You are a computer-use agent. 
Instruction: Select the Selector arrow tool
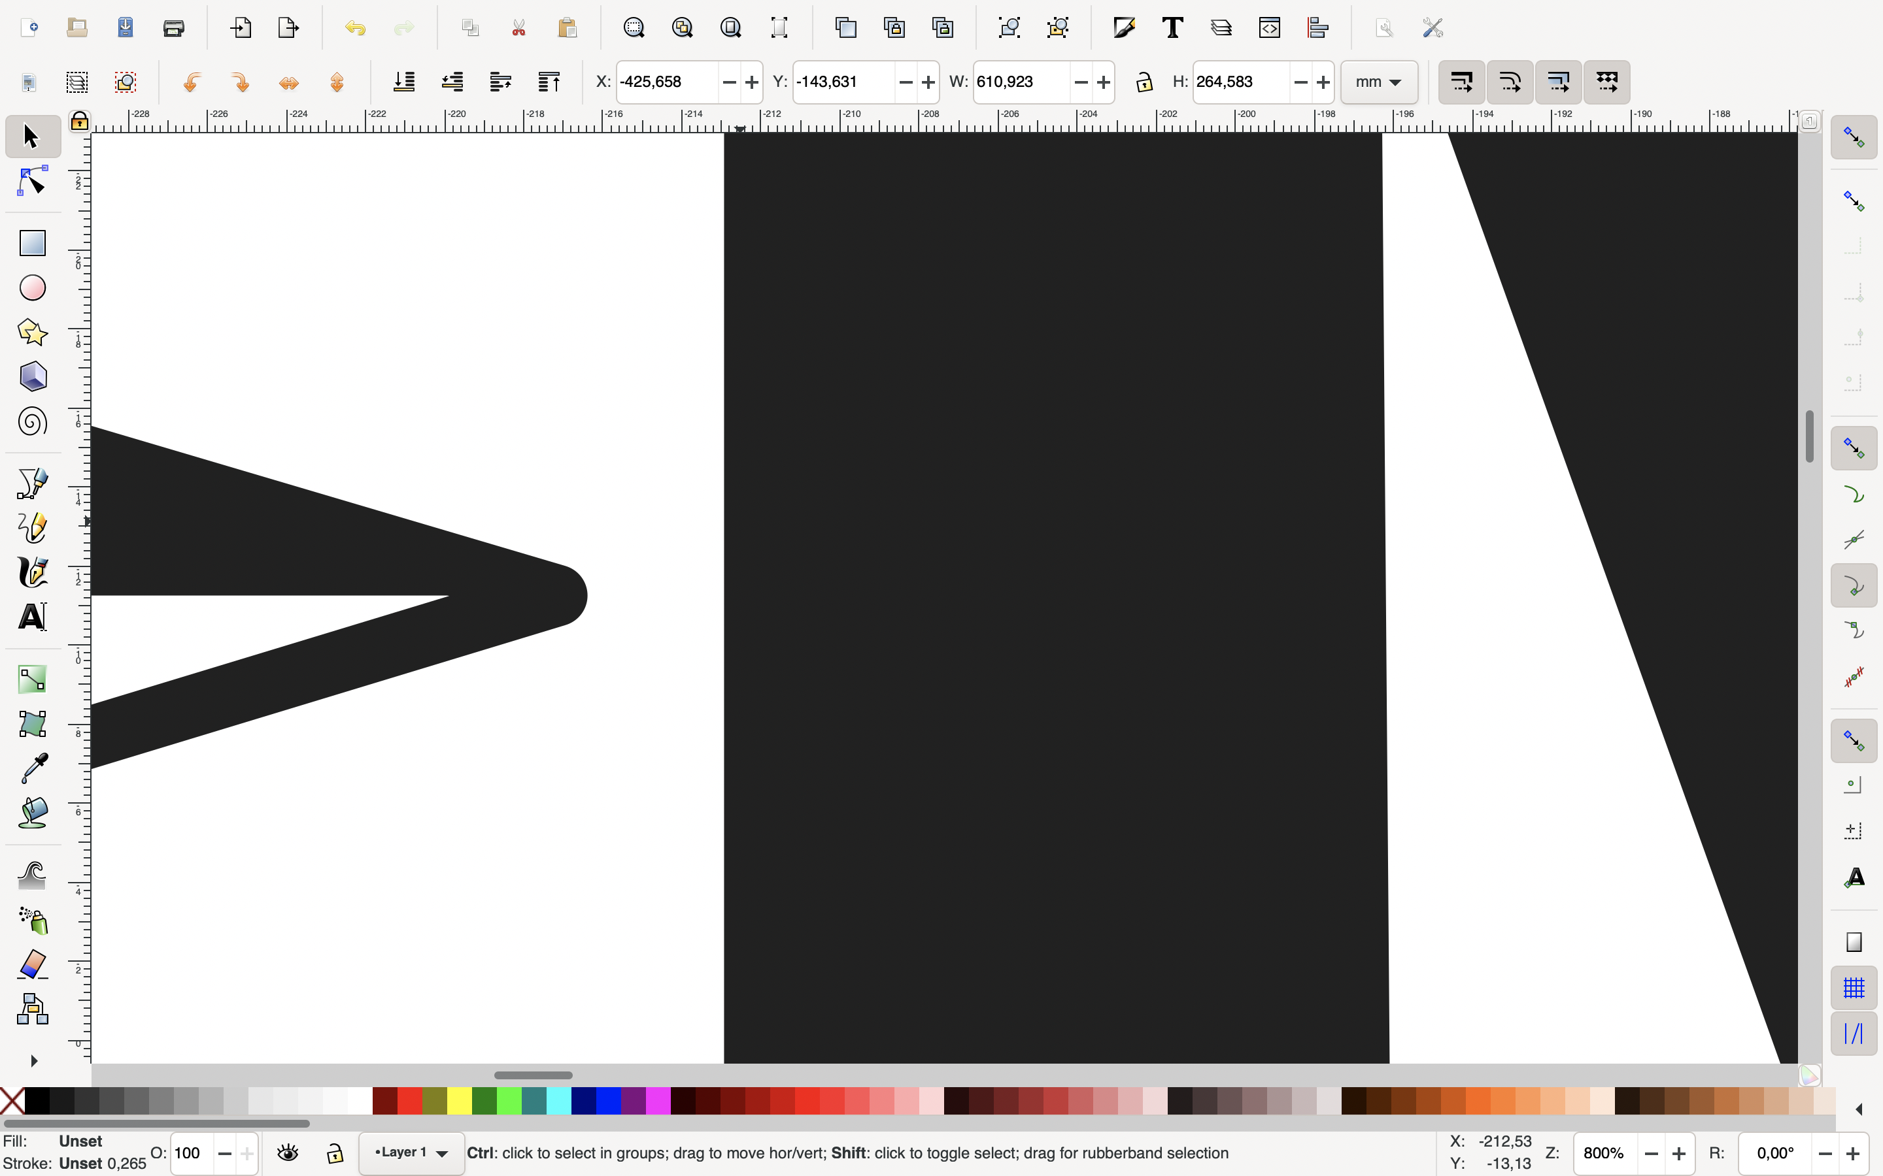click(x=32, y=136)
